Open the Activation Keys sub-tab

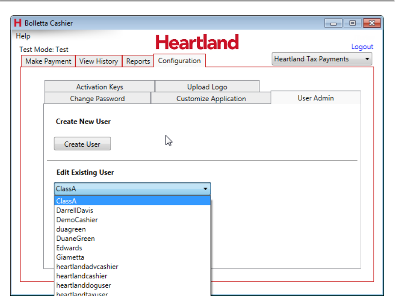pyautogui.click(x=100, y=87)
